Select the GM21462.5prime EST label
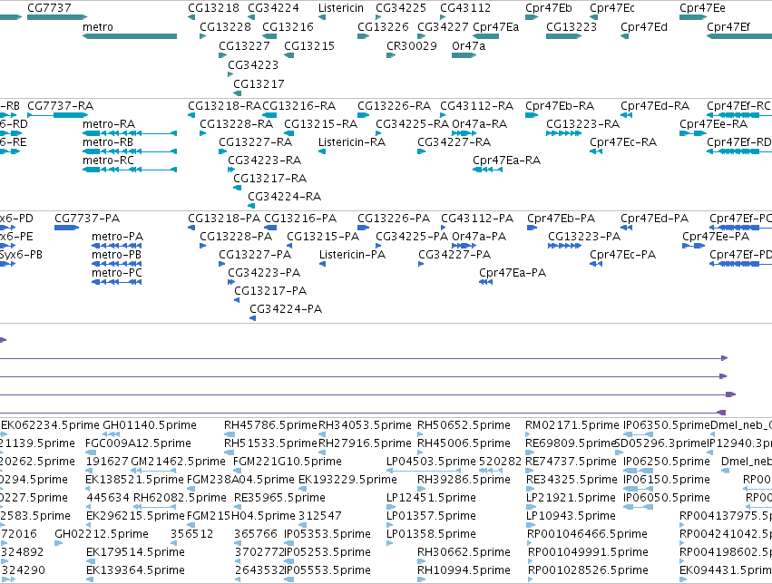This screenshot has width=772, height=584. (178, 462)
